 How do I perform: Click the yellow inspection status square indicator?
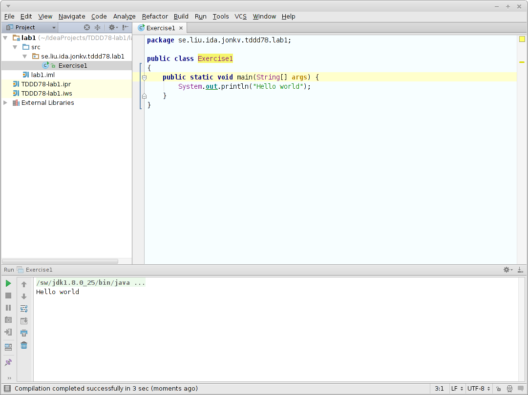coord(522,39)
